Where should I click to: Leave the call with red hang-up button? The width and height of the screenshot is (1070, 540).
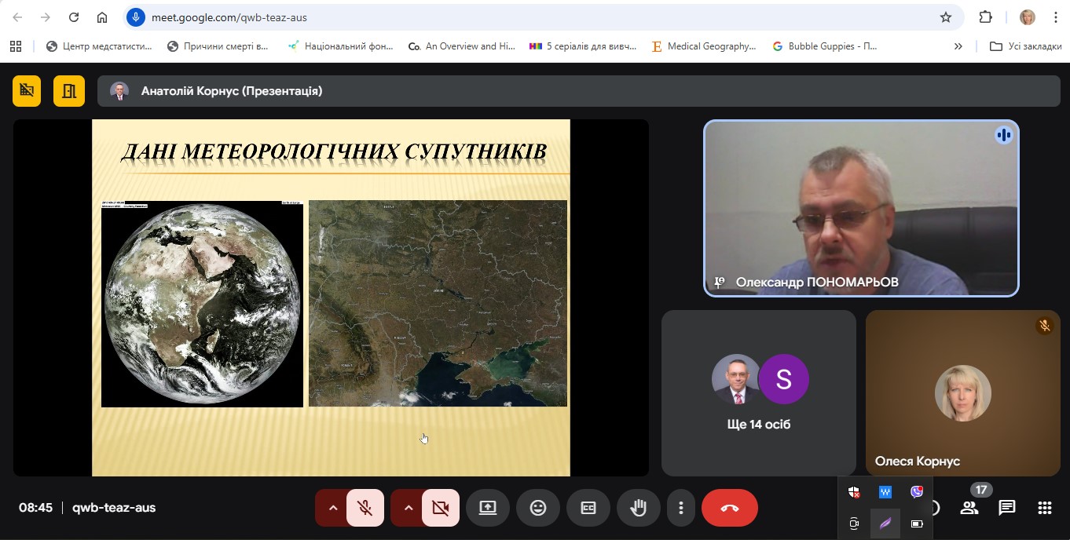point(729,508)
